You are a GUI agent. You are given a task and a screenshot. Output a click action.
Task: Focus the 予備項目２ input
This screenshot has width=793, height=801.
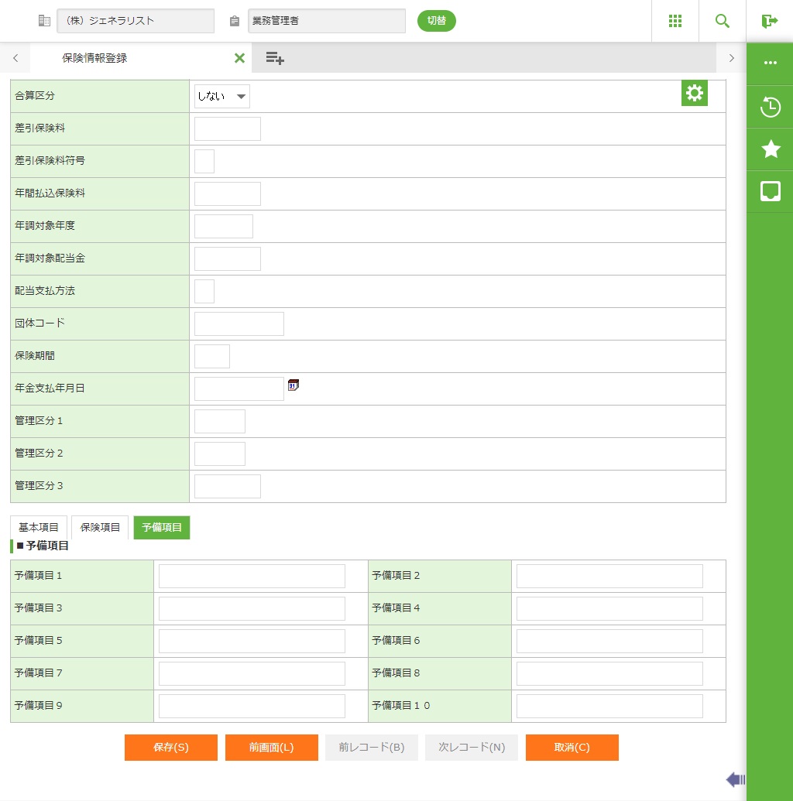click(609, 577)
